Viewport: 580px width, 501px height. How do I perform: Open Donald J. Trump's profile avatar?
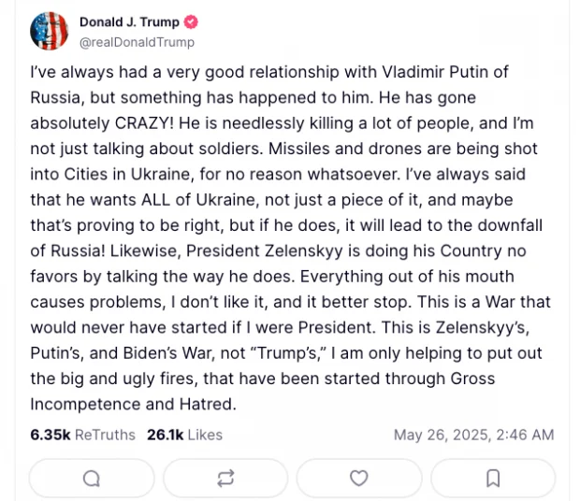(50, 32)
